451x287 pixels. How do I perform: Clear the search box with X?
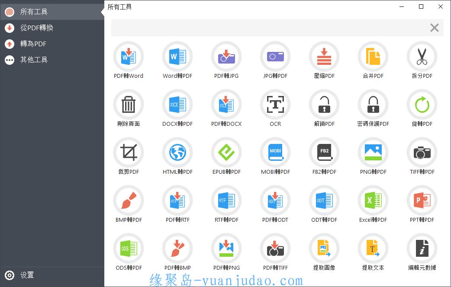pos(434,28)
